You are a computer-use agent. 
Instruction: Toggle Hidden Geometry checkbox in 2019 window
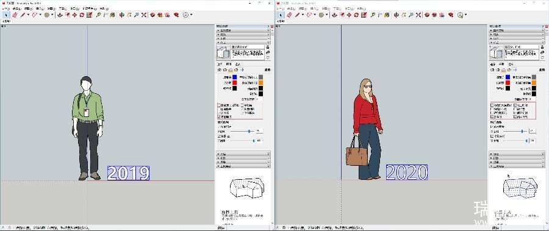pos(219,105)
